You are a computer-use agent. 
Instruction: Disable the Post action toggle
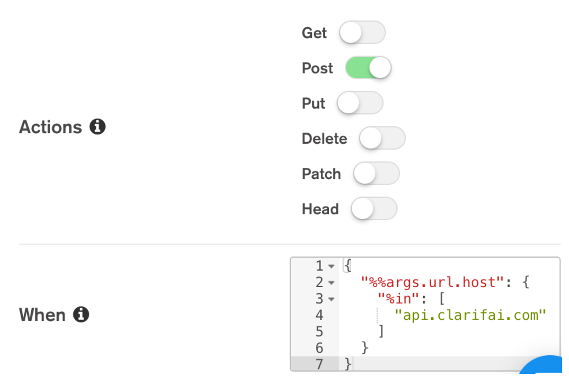click(368, 68)
